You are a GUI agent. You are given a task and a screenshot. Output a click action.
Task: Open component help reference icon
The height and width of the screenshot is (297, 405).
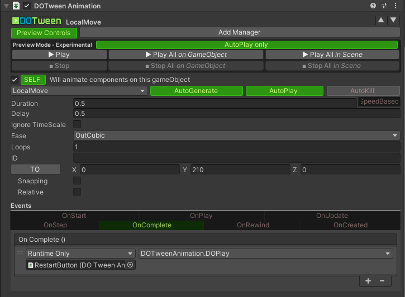tap(373, 6)
